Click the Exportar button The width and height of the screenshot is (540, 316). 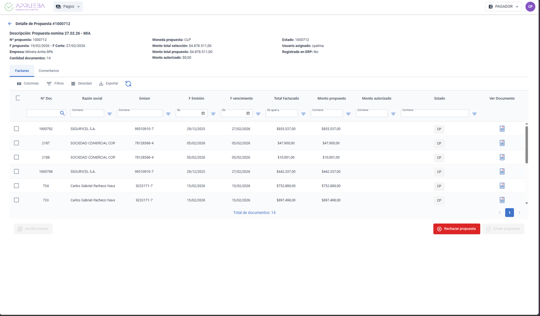point(109,83)
